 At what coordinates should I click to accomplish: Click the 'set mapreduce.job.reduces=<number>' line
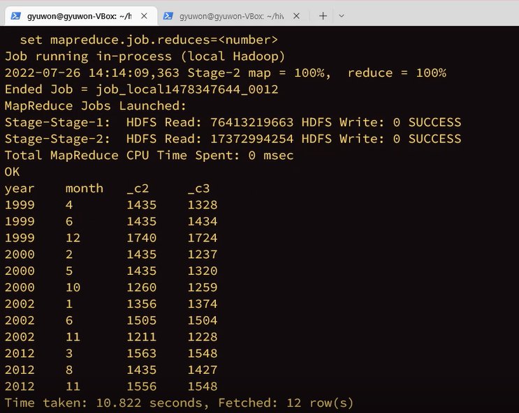tap(149, 40)
